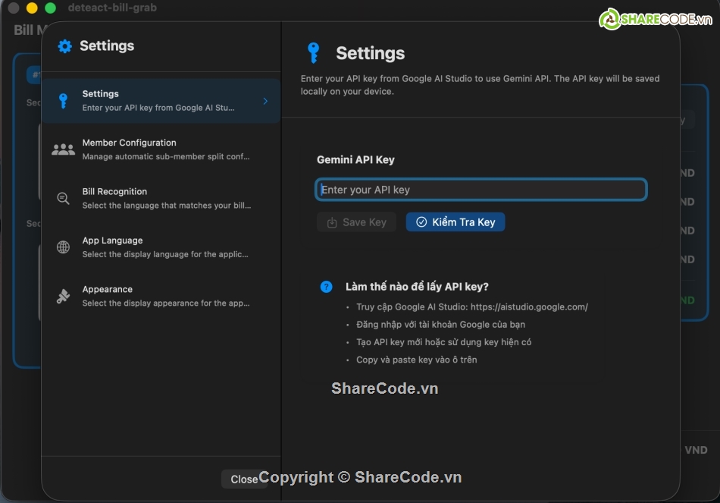Open the aistudio.google.com link in help text
720x503 pixels.
coord(529,307)
